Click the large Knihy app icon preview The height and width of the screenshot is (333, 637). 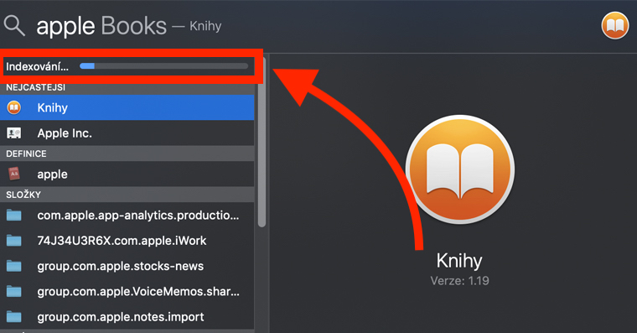click(460, 169)
